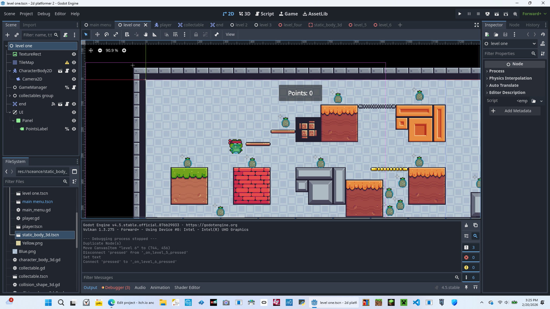The image size is (550, 309).
Task: Lock the selected node with padlock icon
Action: (x=196, y=34)
